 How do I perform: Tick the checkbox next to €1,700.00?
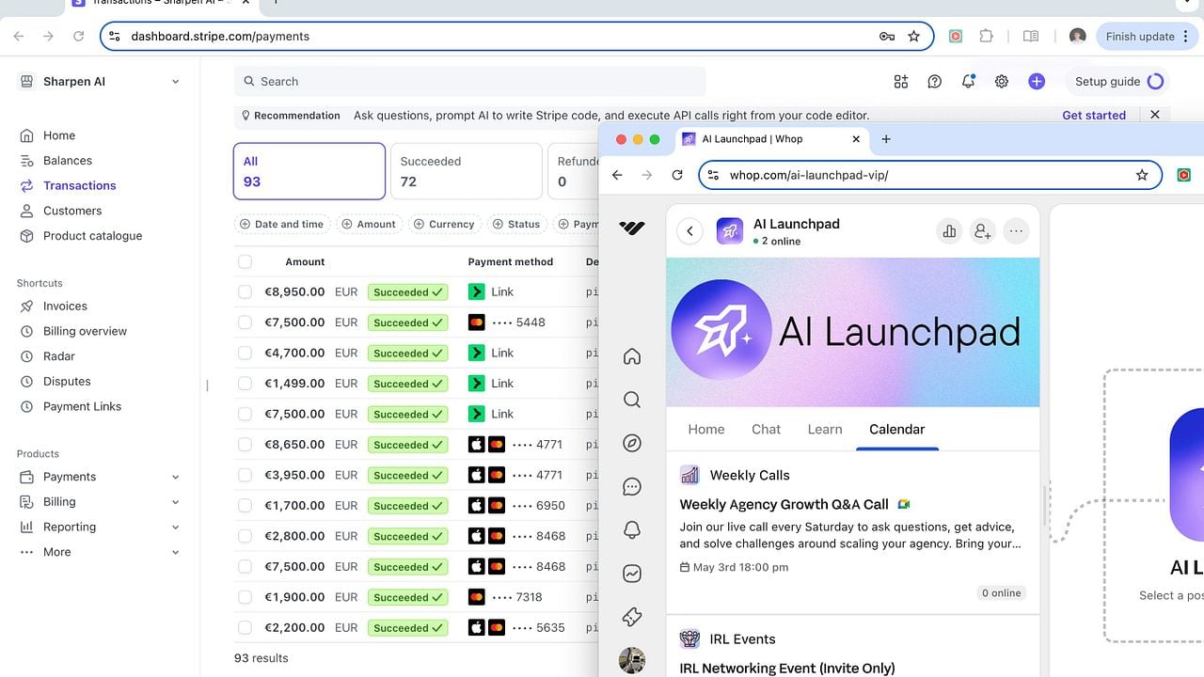[x=245, y=506]
